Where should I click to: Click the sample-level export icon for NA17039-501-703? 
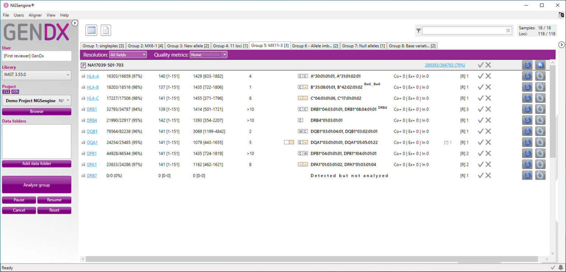(x=540, y=65)
